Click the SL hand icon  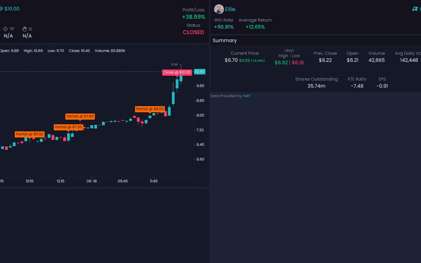point(24,29)
